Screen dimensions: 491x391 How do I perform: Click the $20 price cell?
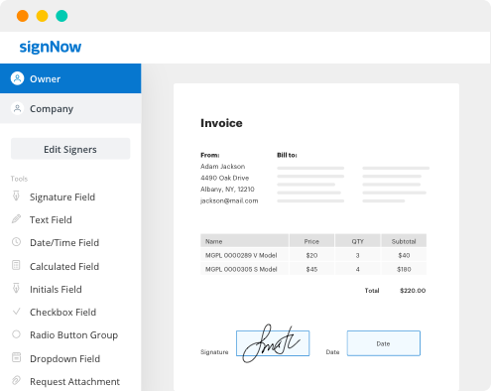[x=311, y=255]
